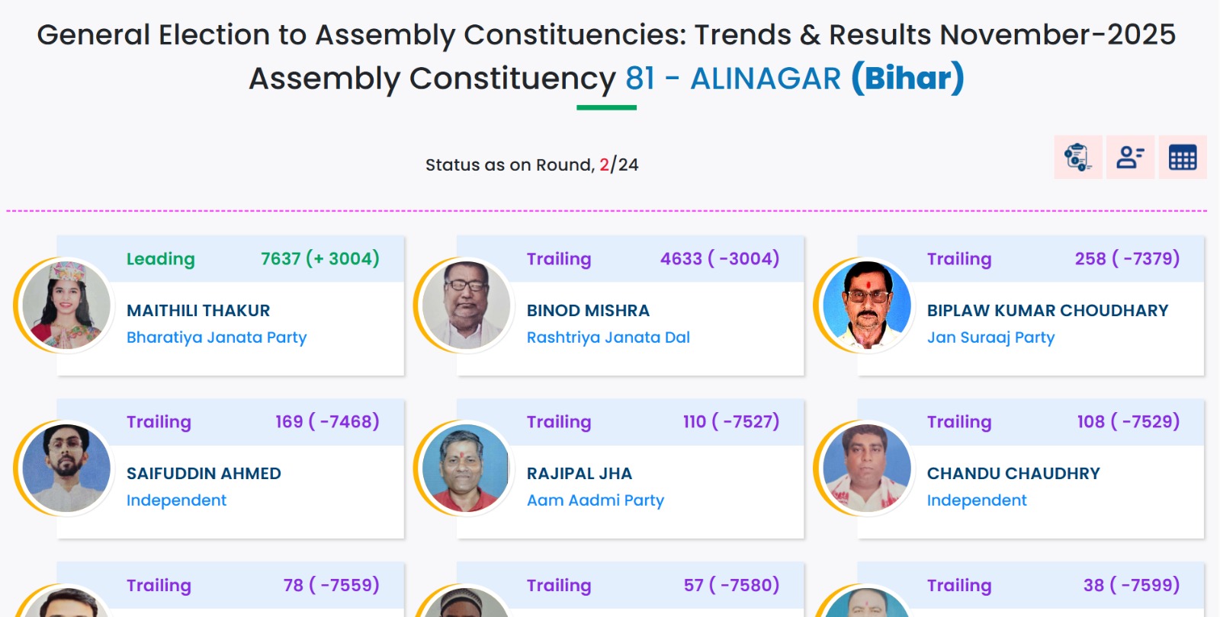
Task: Click the candidate list person icon
Action: pyautogui.click(x=1130, y=158)
